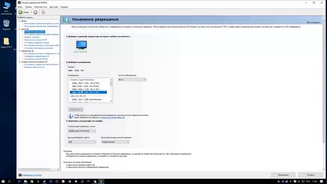Viewport: 327px width, 184px height.
Task: Open Просмотр состояния HDCP tree item
Action: coord(35,40)
